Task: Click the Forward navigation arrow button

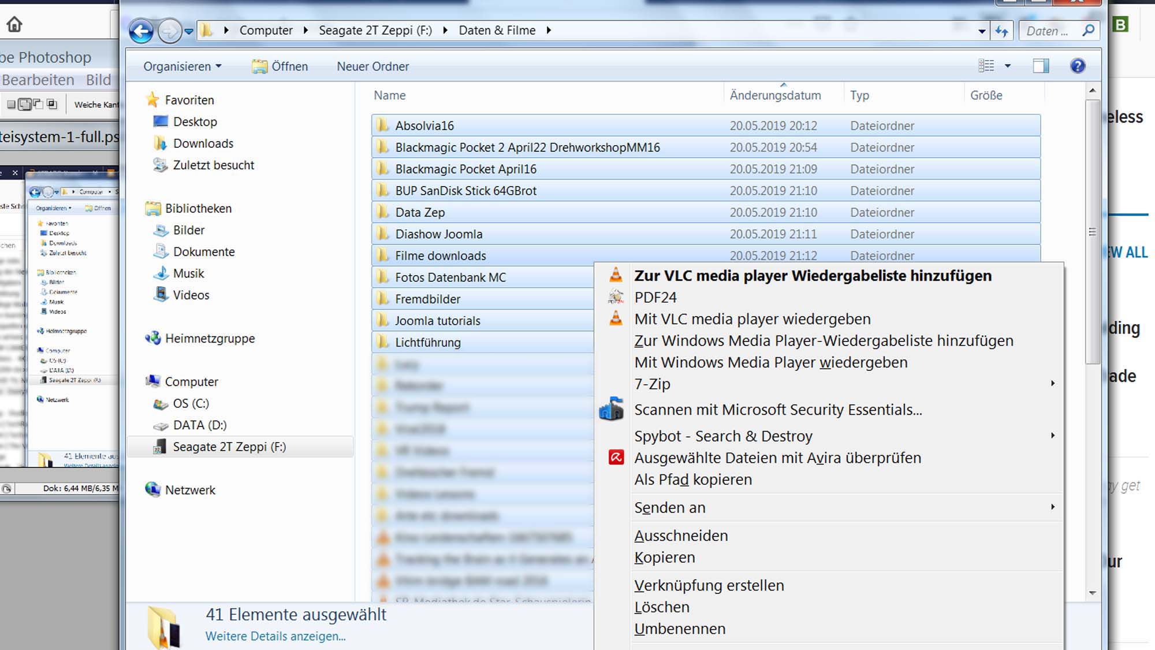Action: [169, 31]
